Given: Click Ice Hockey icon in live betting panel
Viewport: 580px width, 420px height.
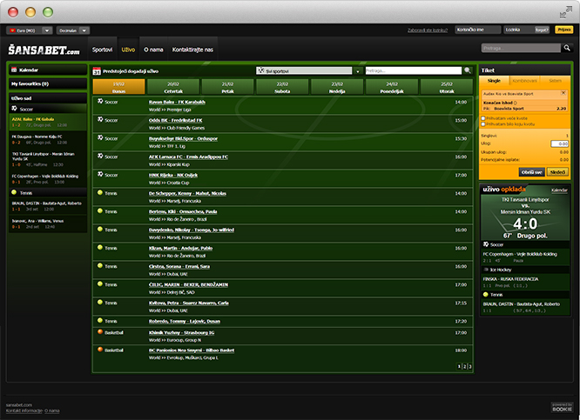Looking at the screenshot, I should [x=487, y=269].
